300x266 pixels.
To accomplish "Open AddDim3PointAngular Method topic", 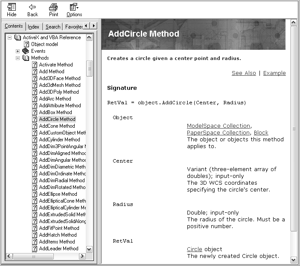I will pyautogui.click(x=62, y=146).
